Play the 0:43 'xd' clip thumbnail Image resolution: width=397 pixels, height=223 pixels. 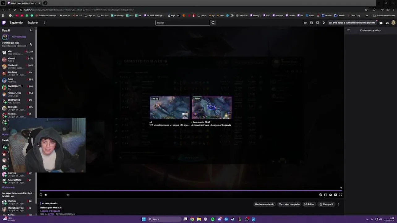169,107
